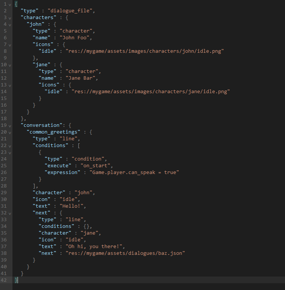Screen dimensions: 285x290
Task: Click the "conversation" key
Action: tap(42, 125)
